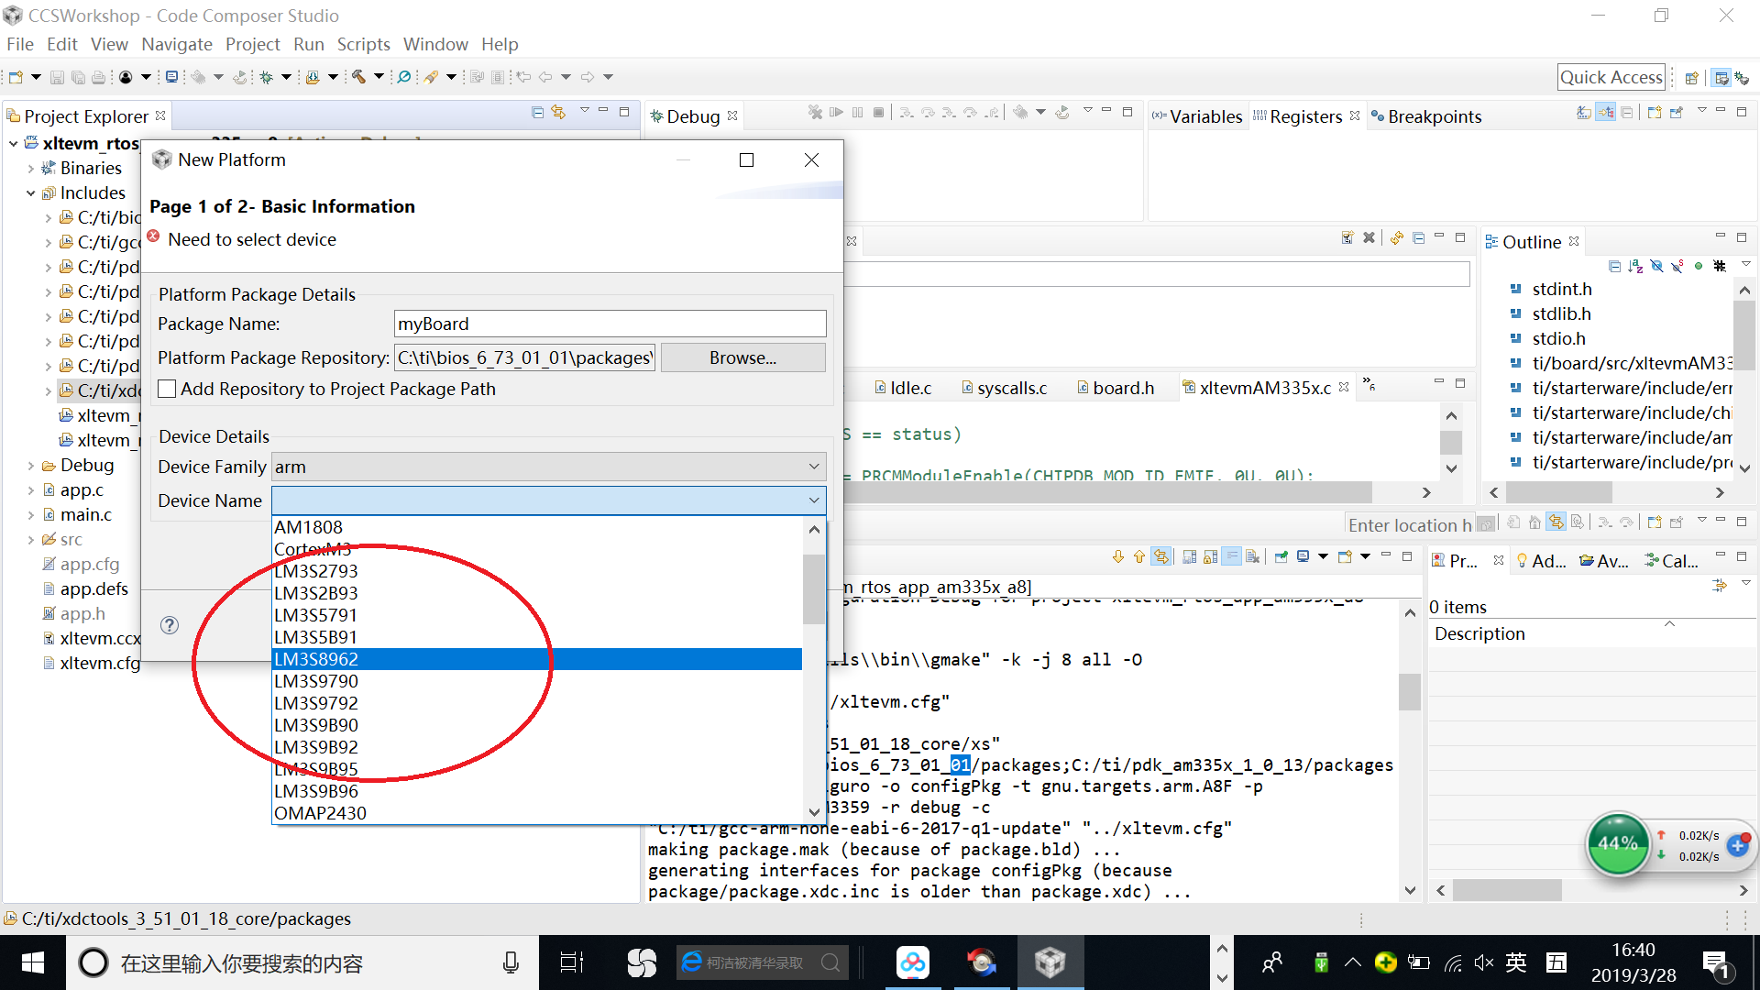Open the Device Family dropdown

(x=548, y=467)
